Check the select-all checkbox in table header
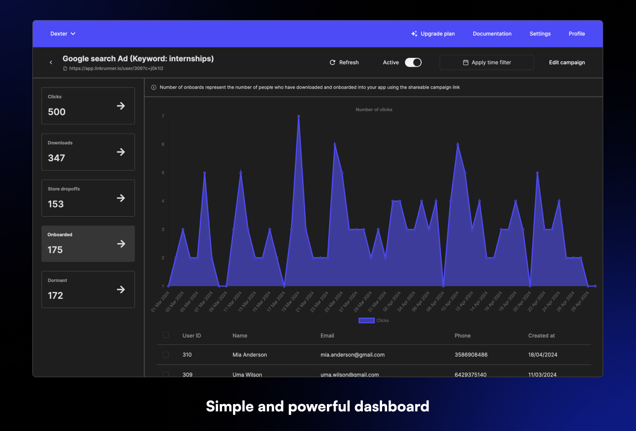Image resolution: width=636 pixels, height=431 pixels. tap(165, 335)
